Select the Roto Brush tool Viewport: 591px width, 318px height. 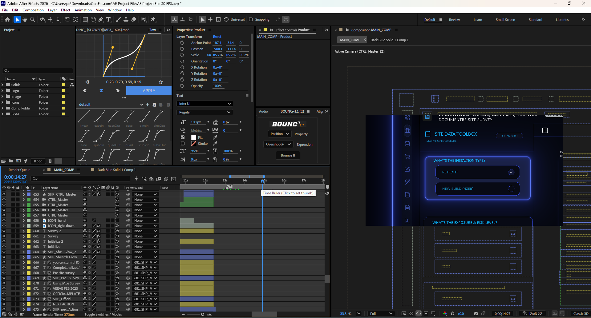(x=144, y=19)
